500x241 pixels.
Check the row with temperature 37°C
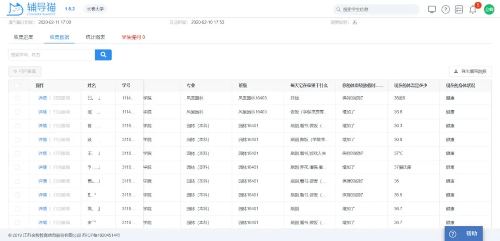(17, 153)
